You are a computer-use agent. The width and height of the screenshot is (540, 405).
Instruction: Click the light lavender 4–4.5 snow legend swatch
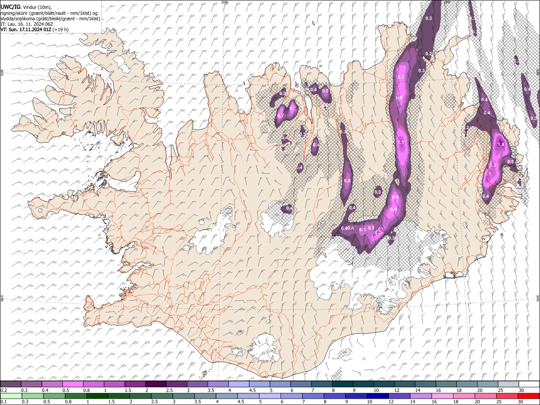pyautogui.click(x=239, y=384)
